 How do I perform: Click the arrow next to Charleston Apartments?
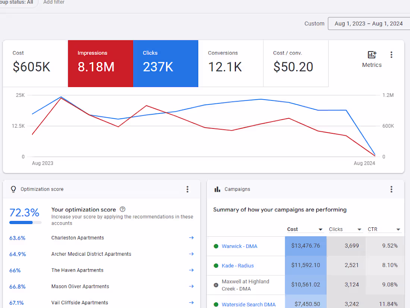pyautogui.click(x=191, y=238)
